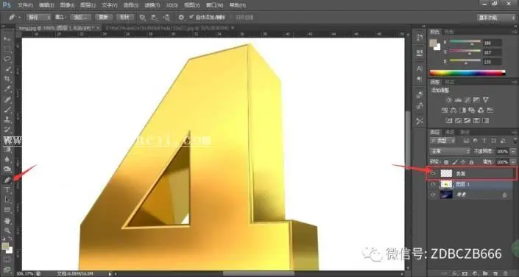Viewport: 519px width, 277px height.
Task: Click the R channel slider
Action: 465,42
